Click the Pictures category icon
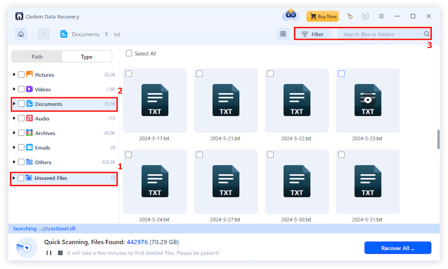The width and height of the screenshot is (448, 269). (x=30, y=74)
